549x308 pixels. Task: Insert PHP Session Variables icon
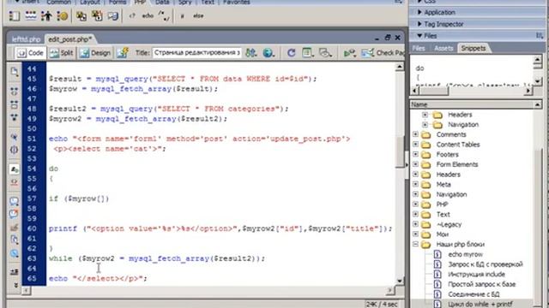point(46,15)
